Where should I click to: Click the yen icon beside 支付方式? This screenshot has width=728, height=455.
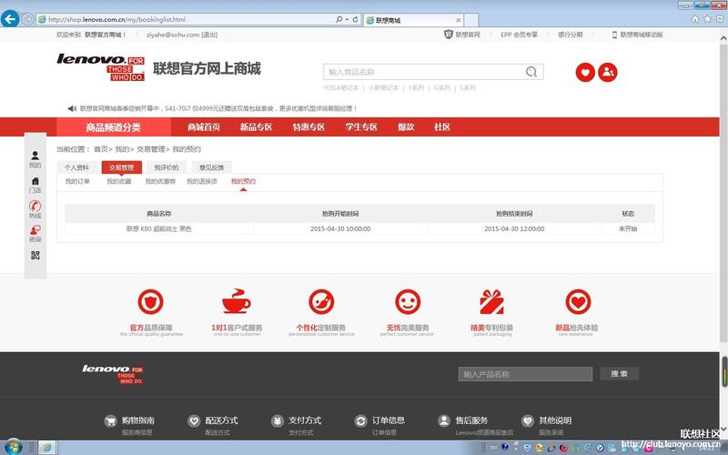point(278,421)
